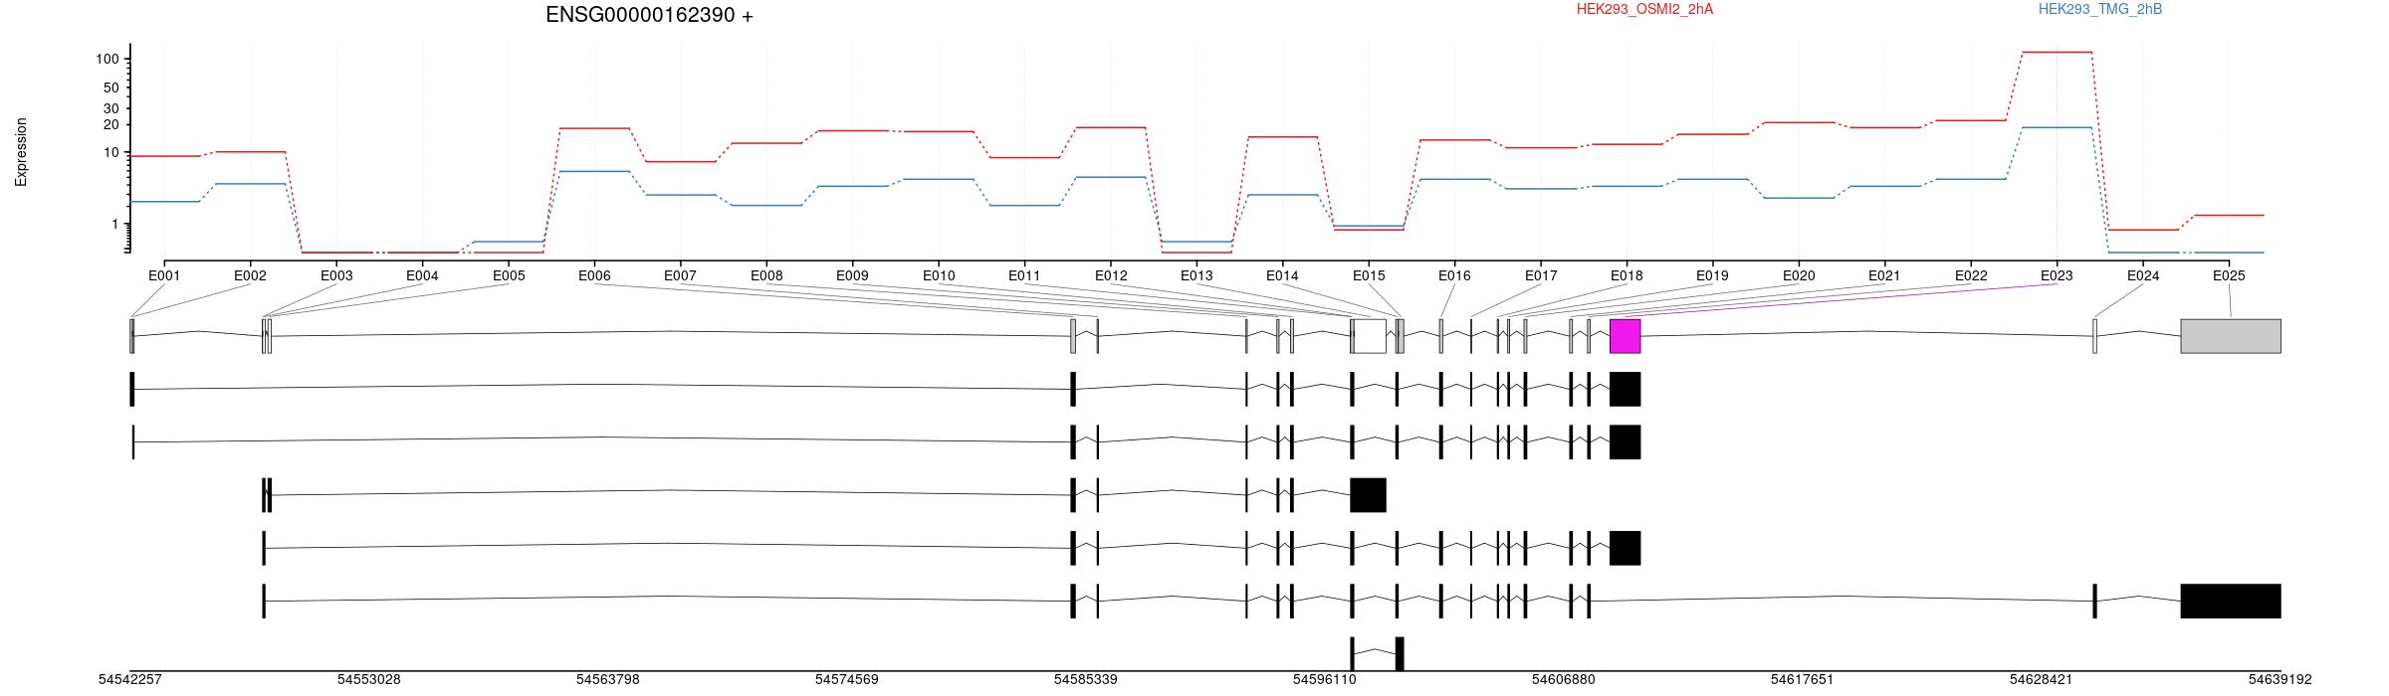
Task: Click the y-axis tick value 50
Action: (x=111, y=88)
